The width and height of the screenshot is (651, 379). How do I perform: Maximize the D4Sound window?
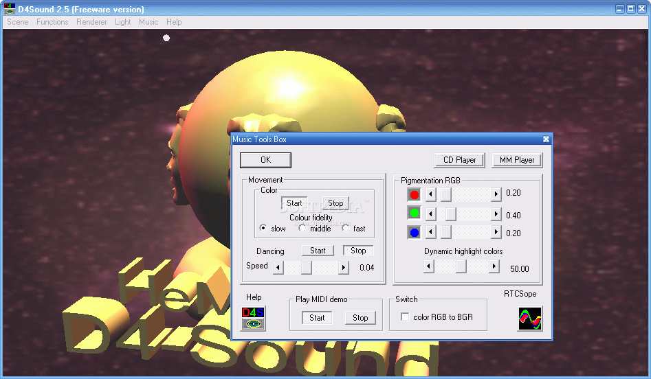(630, 9)
